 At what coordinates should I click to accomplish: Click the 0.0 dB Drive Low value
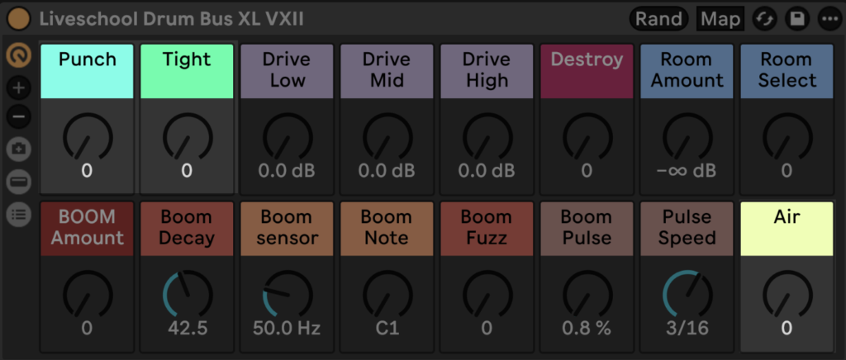[287, 171]
